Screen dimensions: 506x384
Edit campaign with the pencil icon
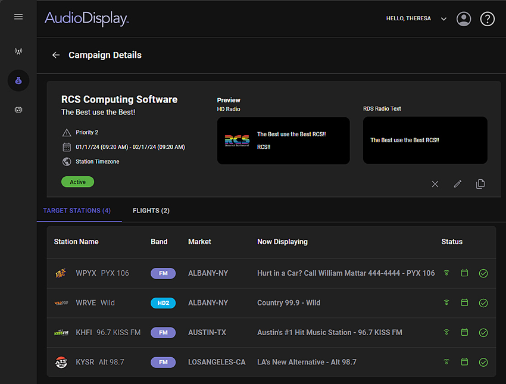point(458,184)
